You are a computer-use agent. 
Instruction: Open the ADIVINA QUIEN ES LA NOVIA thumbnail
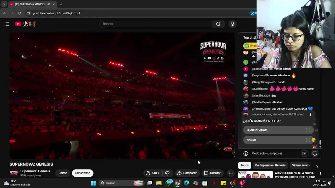[x=255, y=175]
